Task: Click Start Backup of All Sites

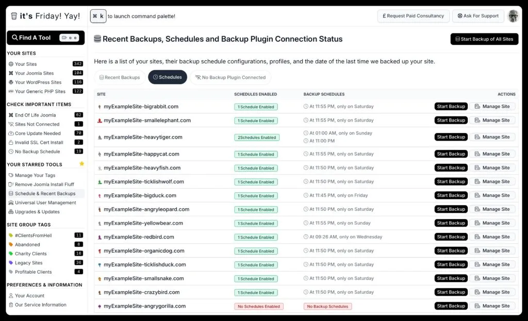Action: pos(484,39)
